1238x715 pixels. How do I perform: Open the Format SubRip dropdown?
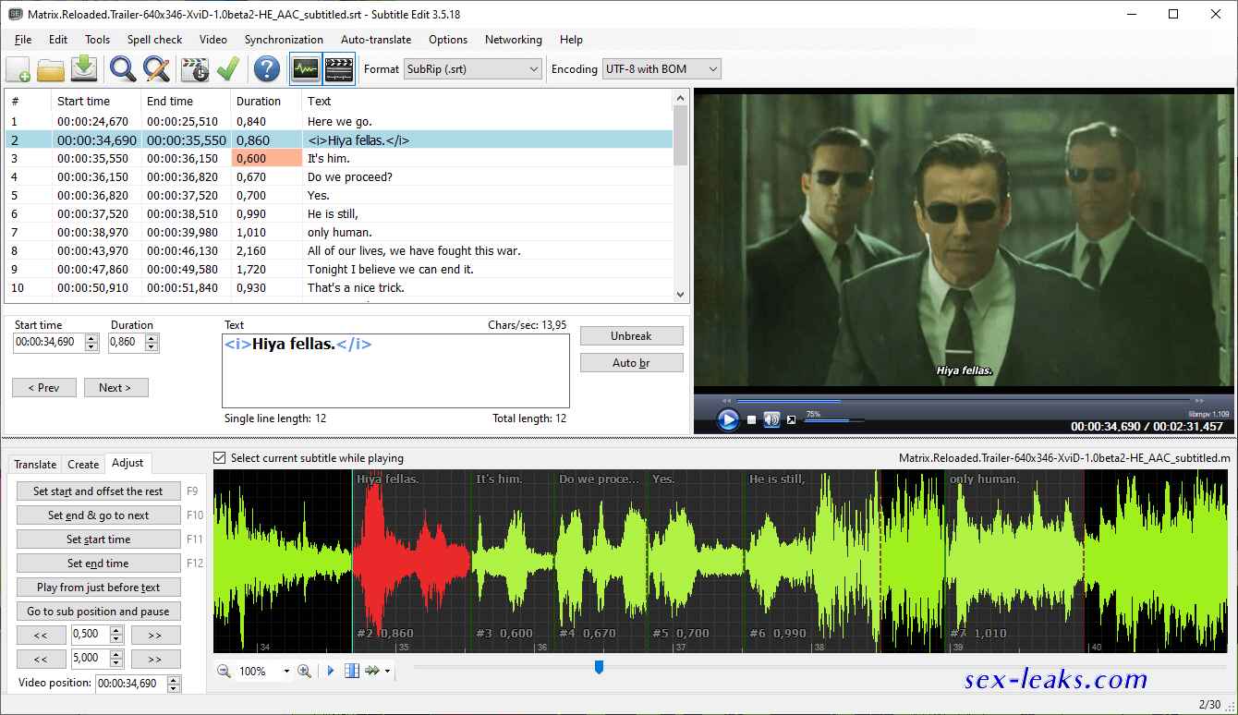473,69
